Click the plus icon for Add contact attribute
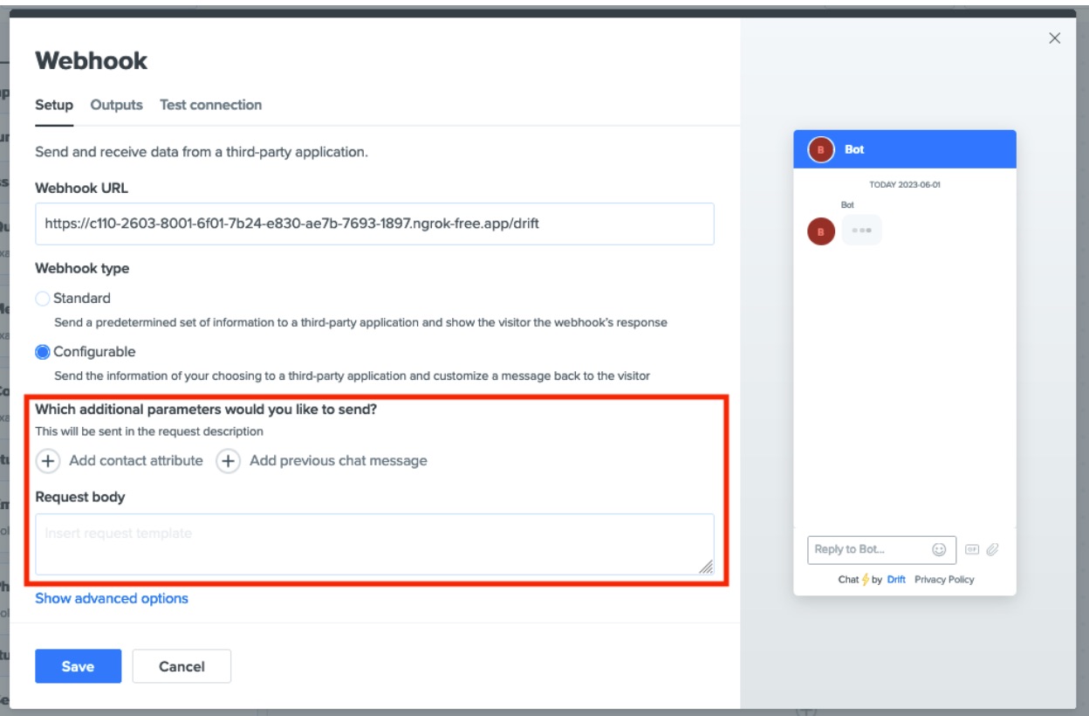 49,461
